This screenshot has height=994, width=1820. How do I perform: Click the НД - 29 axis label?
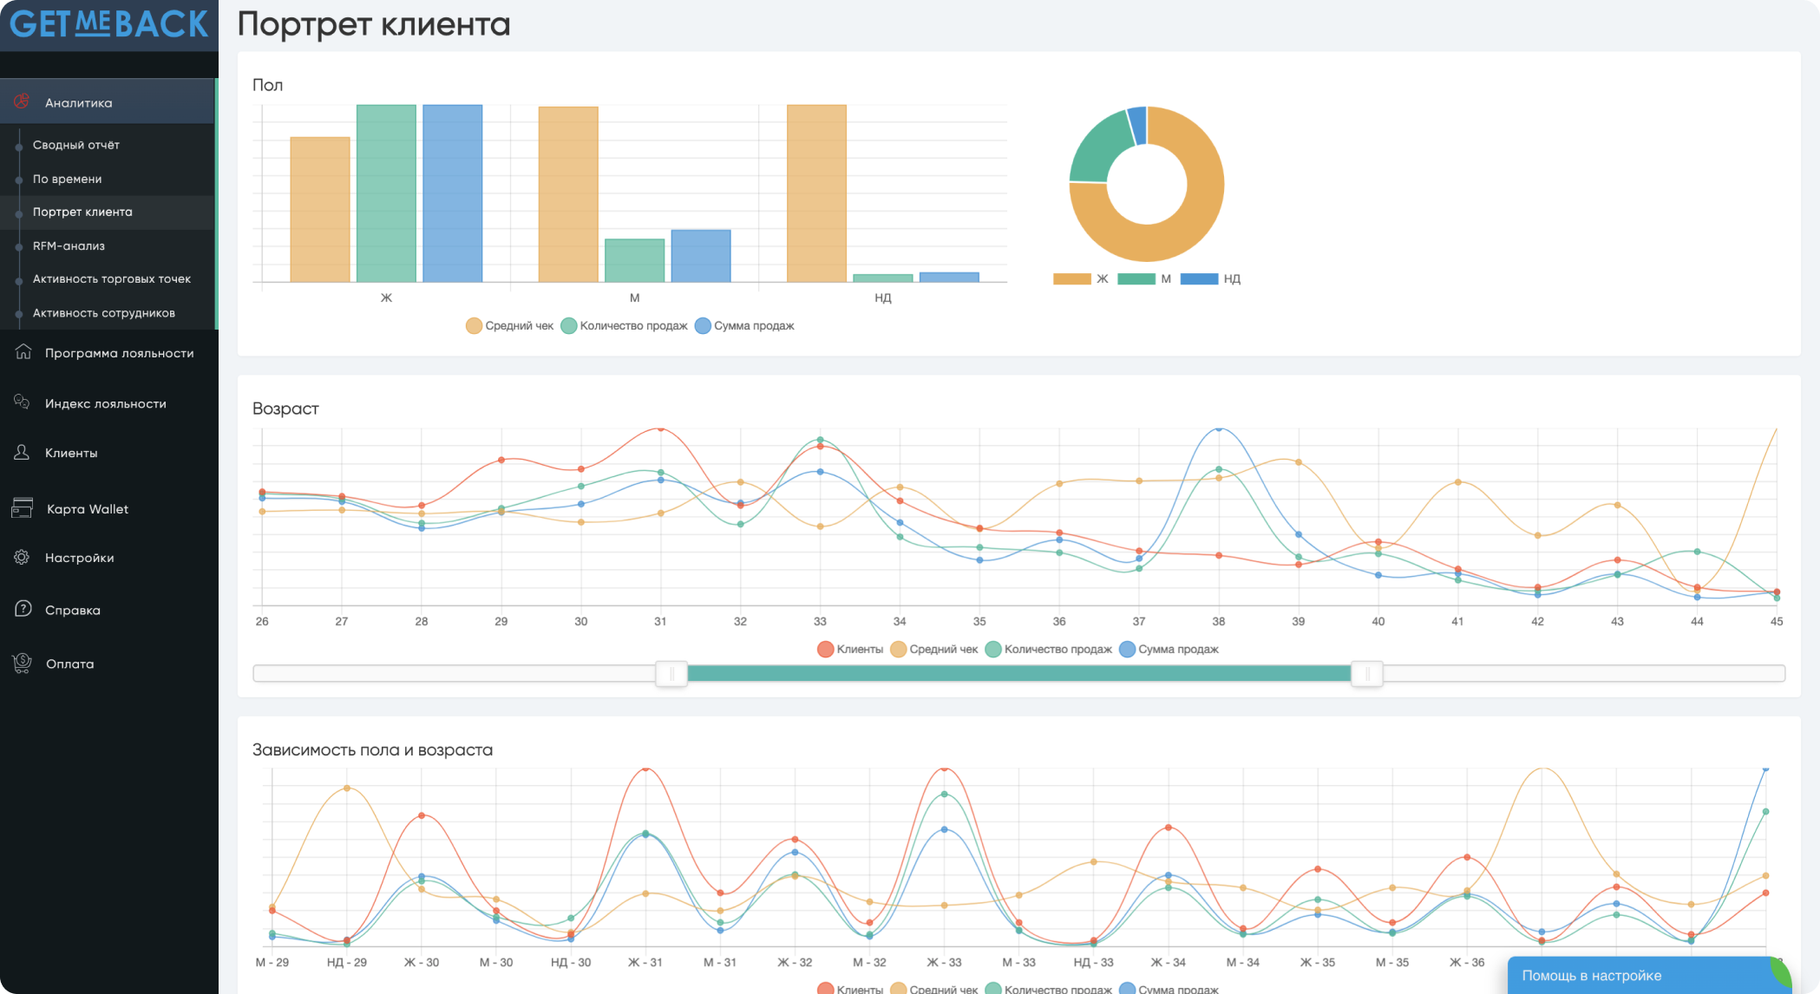pyautogui.click(x=346, y=962)
